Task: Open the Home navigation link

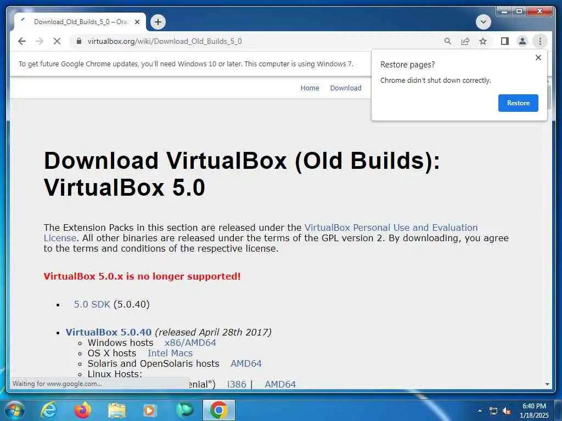Action: [x=310, y=88]
